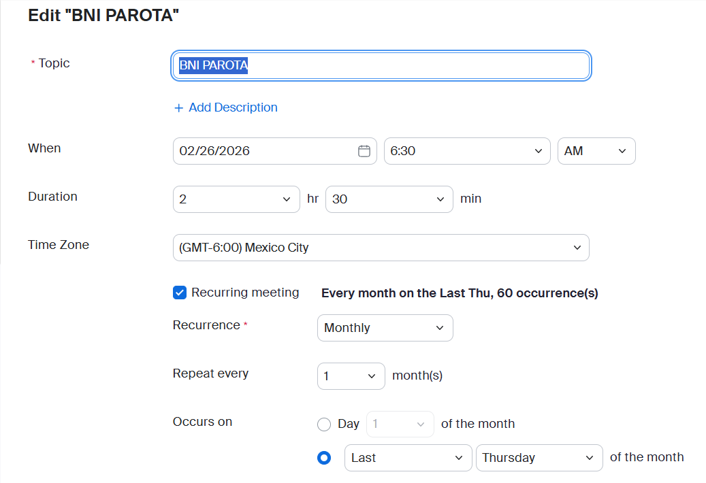The image size is (706, 483).
Task: Open the Thursday weekday dropdown
Action: click(539, 458)
